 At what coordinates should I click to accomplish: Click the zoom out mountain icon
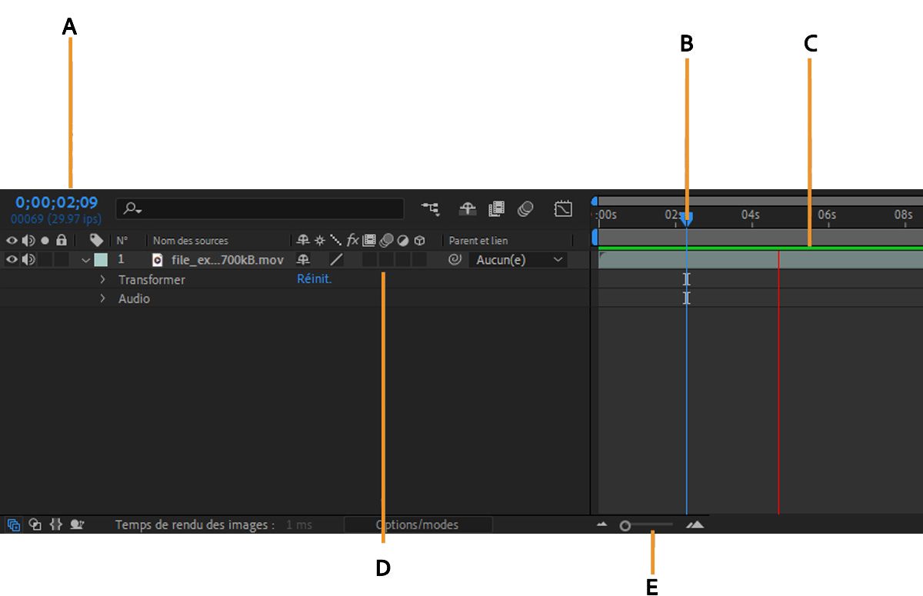(x=602, y=524)
